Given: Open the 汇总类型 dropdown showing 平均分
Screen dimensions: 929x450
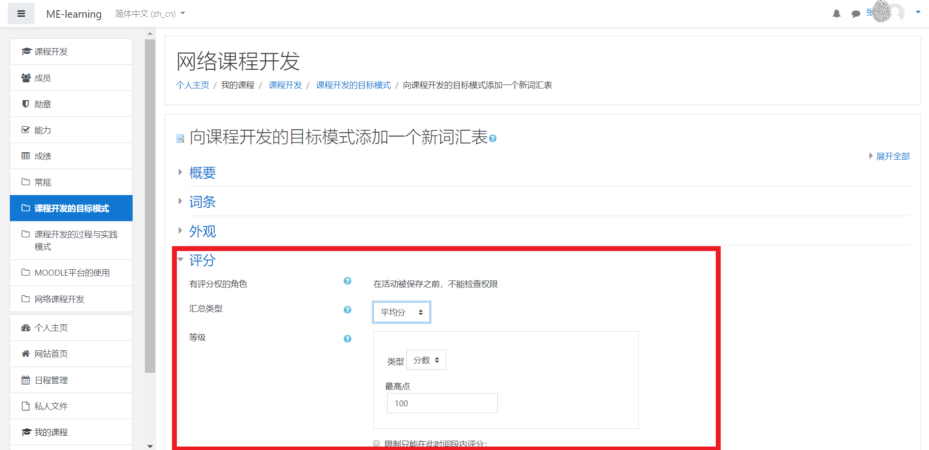Looking at the screenshot, I should (x=401, y=312).
